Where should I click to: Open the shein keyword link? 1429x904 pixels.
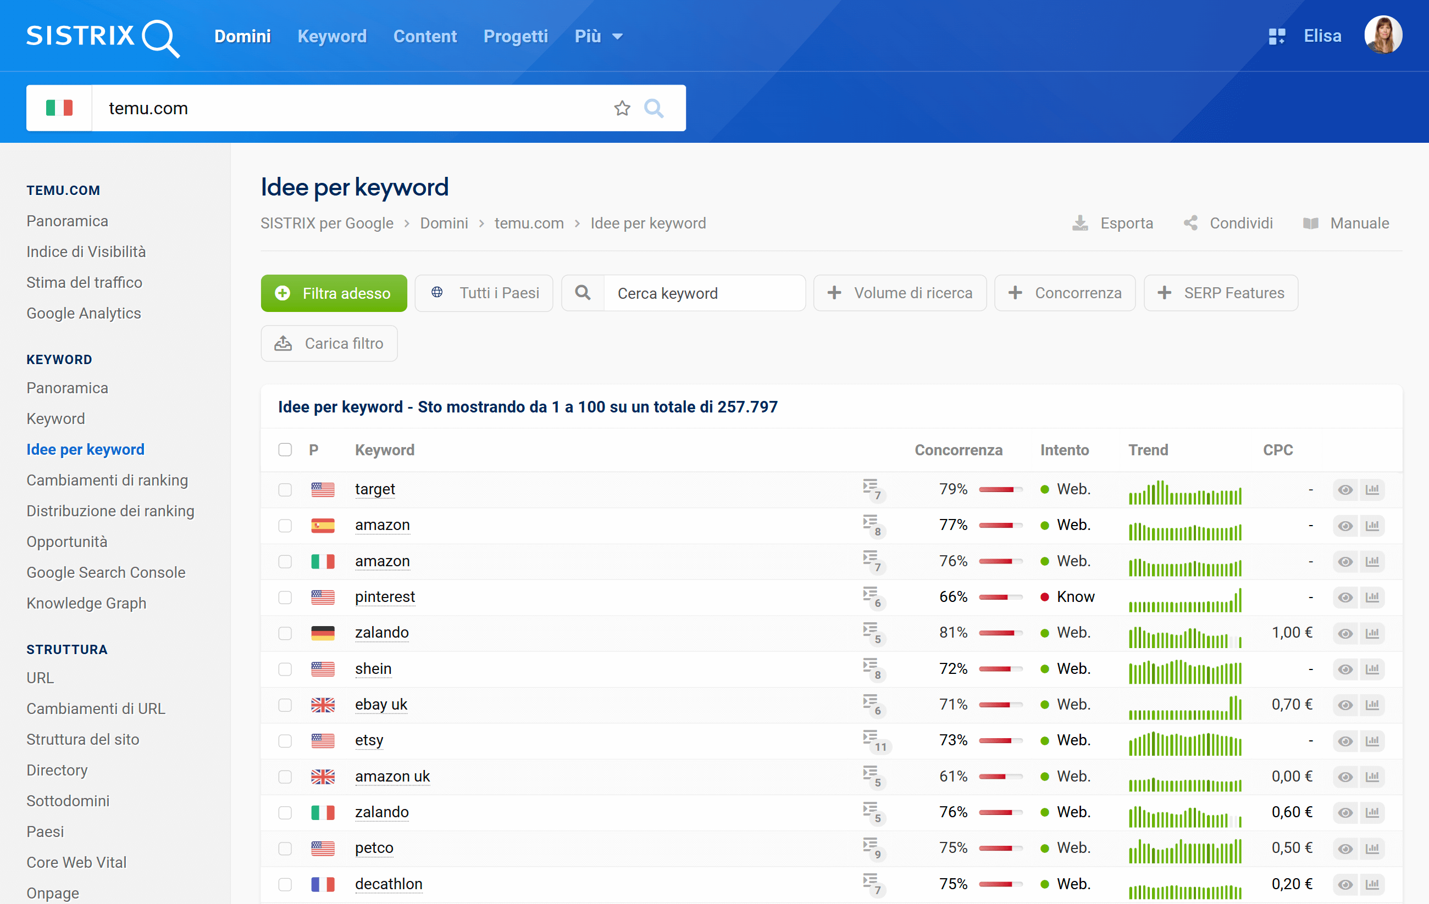pos(373,668)
